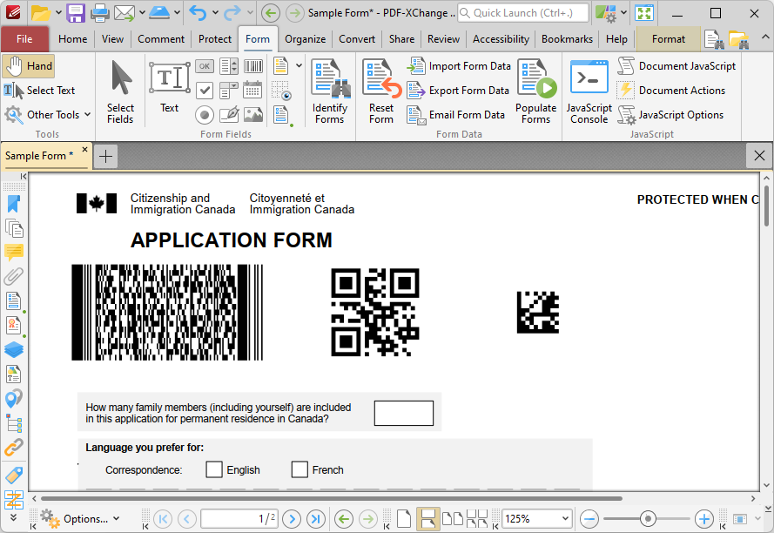Switch to the Comment ribbon tab

pos(161,39)
